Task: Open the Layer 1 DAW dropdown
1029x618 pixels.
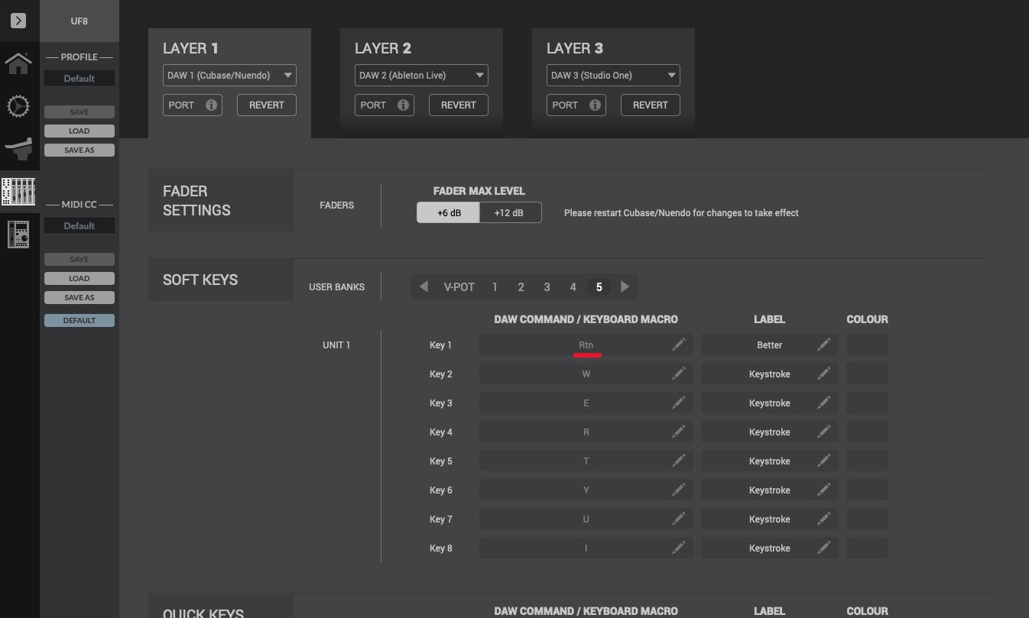Action: click(229, 76)
